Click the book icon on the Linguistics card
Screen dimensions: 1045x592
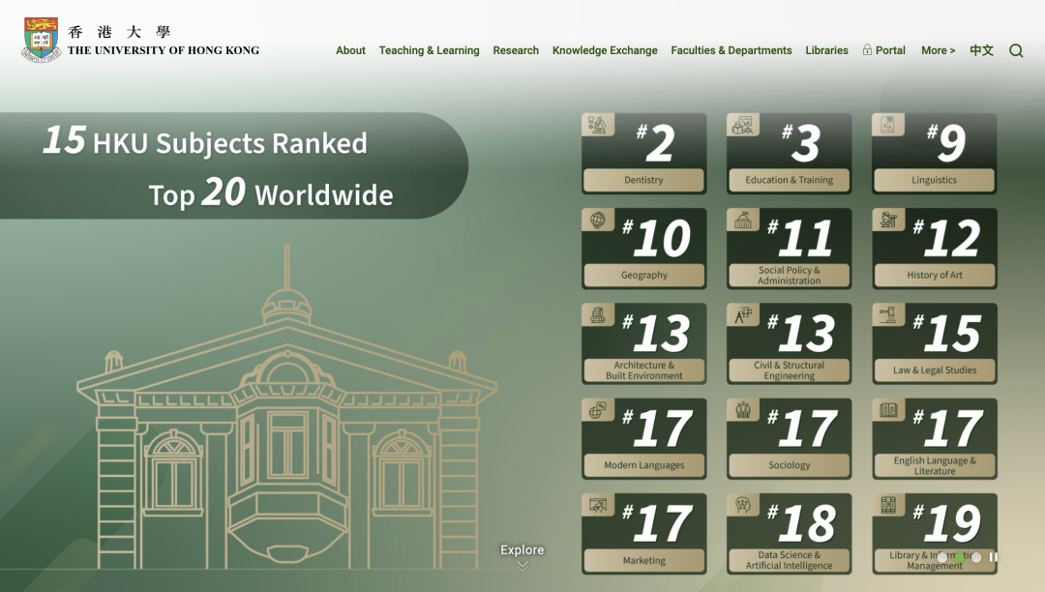[x=887, y=125]
